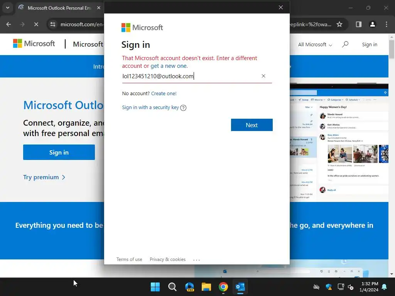Screen dimensions: 395x296
Task: Launch Microsoft Edge Preview from the taskbar
Action: [x=189, y=287]
